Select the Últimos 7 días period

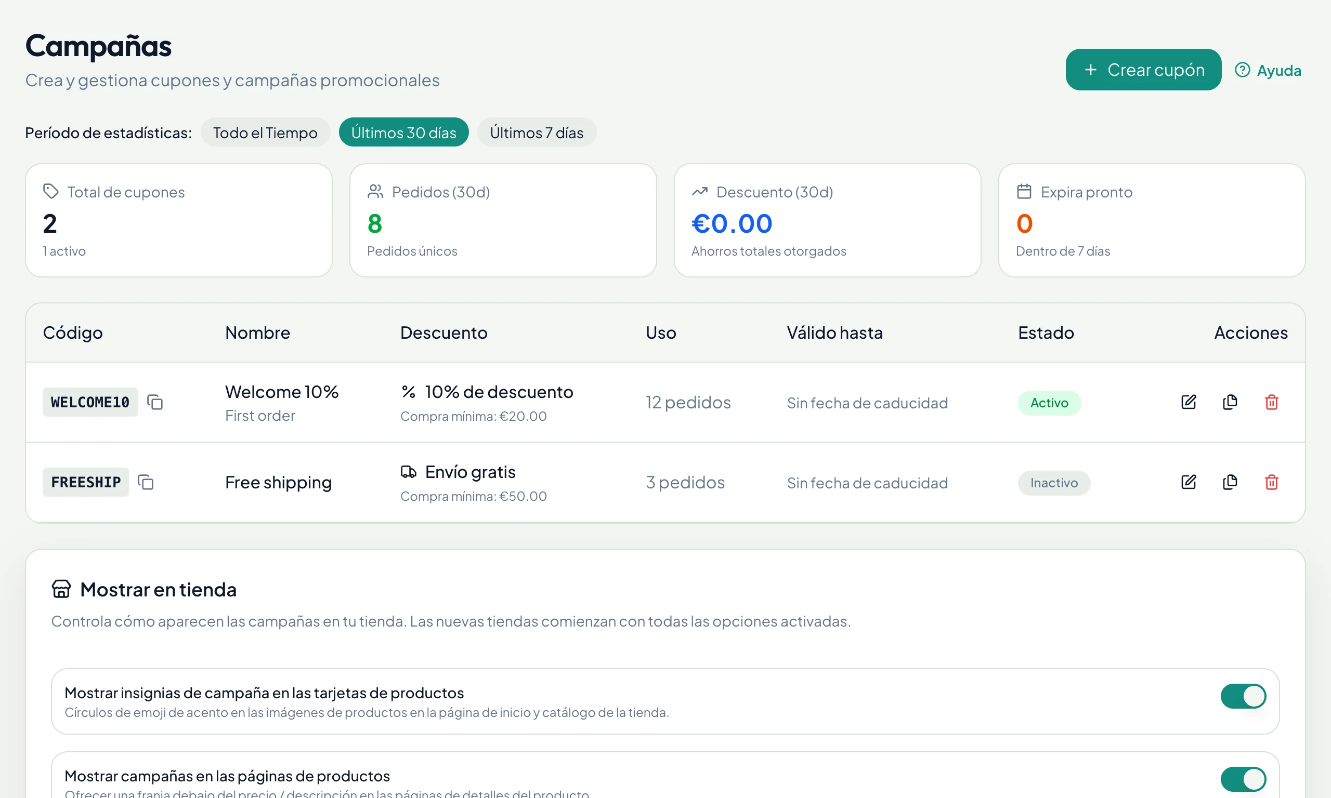(537, 132)
